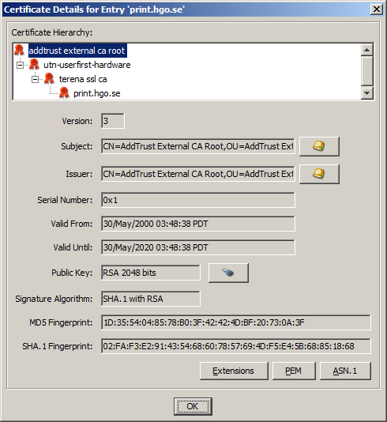
Task: Select terena ssl ca in the hierarchy
Action: pyautogui.click(x=83, y=79)
